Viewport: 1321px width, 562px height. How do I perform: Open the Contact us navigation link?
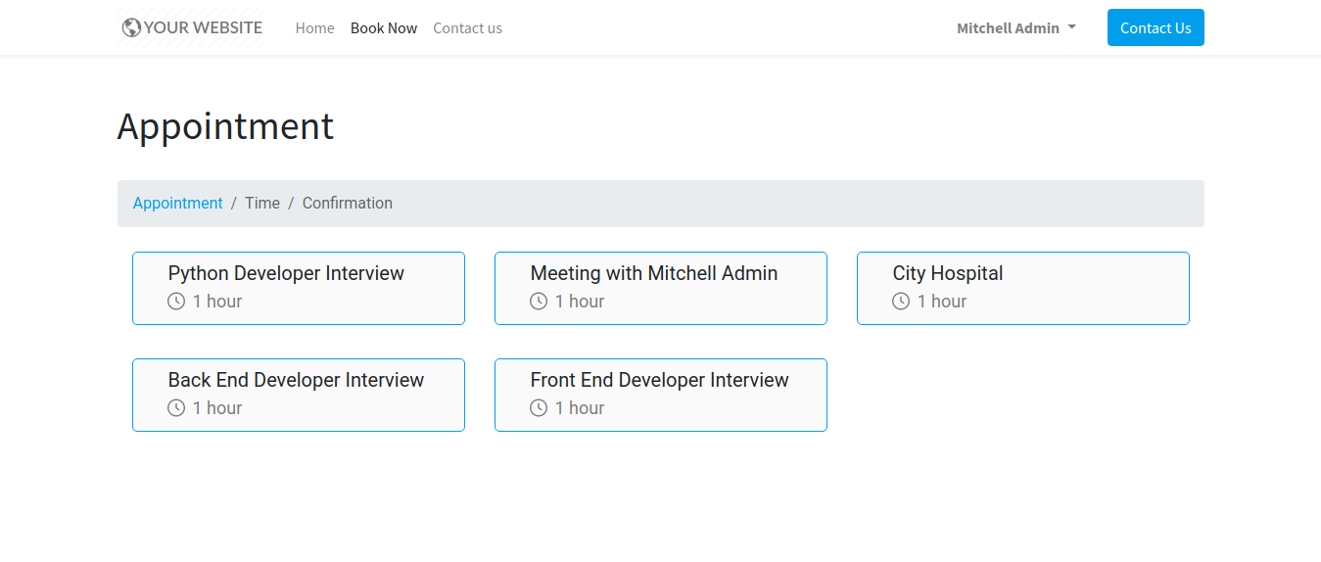point(467,28)
